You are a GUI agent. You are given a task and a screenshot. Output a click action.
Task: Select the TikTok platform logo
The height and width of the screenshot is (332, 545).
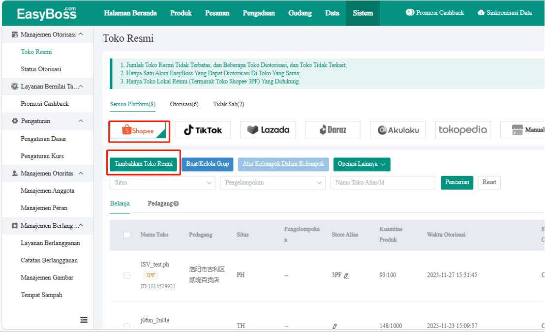pyautogui.click(x=203, y=130)
